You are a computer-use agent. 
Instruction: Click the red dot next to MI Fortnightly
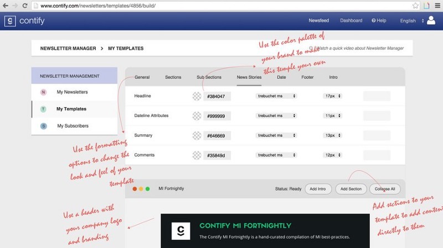pos(135,189)
